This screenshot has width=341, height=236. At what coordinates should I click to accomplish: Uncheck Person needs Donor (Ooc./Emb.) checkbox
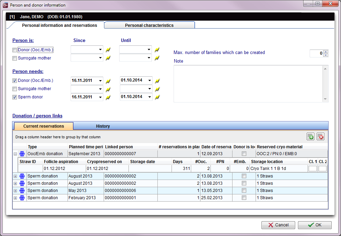click(x=14, y=81)
